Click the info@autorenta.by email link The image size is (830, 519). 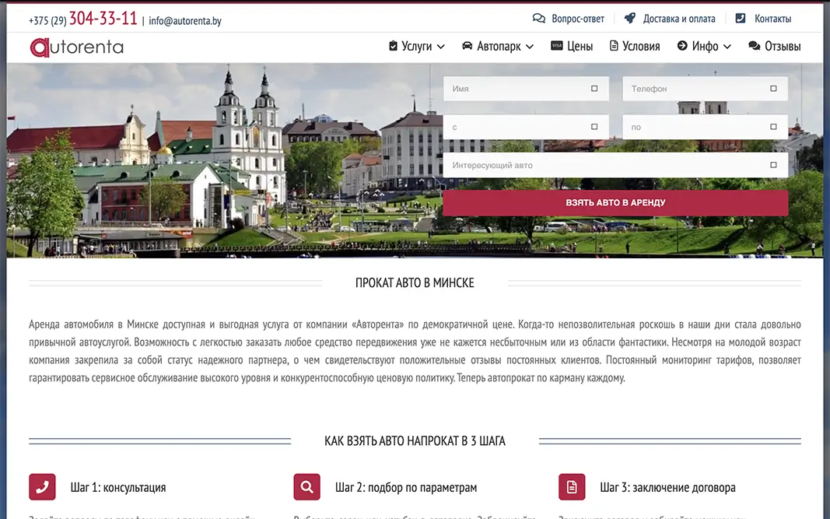pos(184,21)
